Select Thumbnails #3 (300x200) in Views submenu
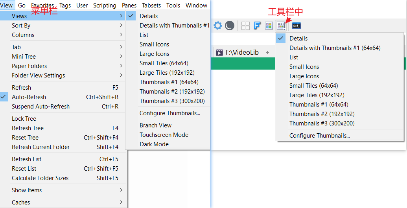The width and height of the screenshot is (407, 208). pos(168,101)
